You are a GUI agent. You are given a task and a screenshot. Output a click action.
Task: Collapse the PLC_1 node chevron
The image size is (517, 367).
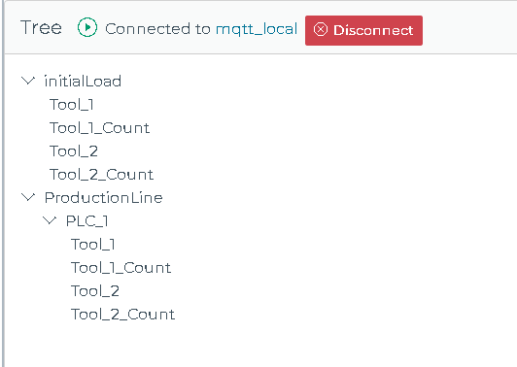[50, 220]
